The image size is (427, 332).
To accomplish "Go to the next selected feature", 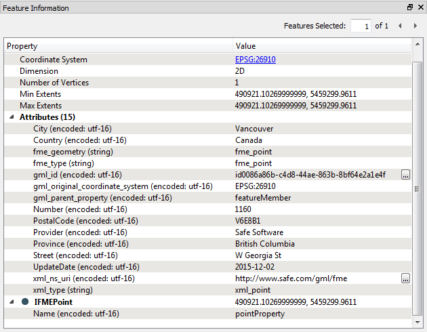I will pos(415,26).
